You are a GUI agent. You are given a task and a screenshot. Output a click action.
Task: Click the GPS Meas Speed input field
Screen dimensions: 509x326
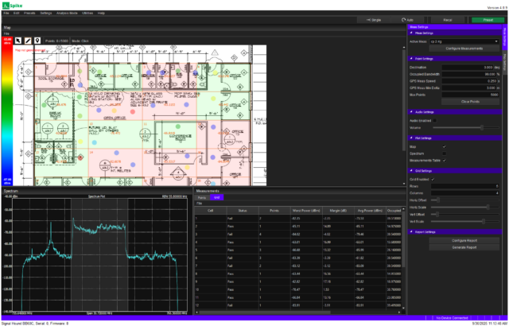(x=469, y=81)
